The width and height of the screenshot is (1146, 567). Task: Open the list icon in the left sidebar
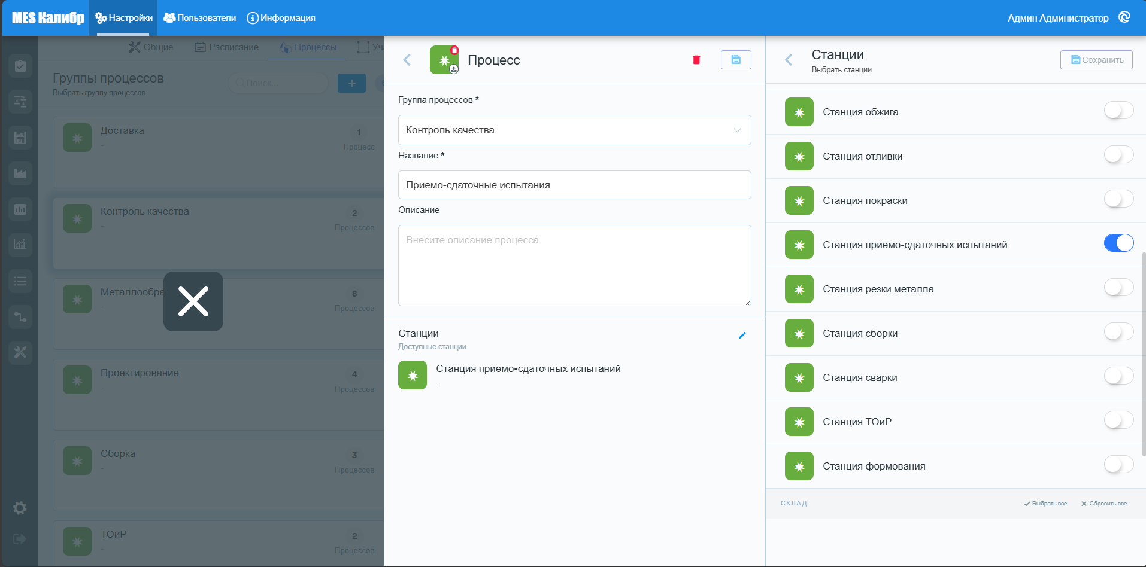tap(20, 281)
